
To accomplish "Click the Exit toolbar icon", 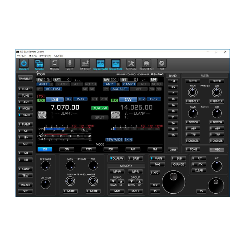I will [162, 64].
